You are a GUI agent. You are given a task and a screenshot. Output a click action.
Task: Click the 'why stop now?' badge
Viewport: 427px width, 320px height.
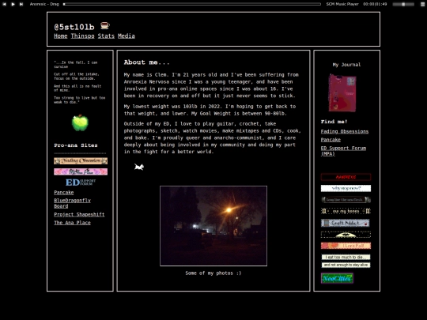(x=346, y=188)
